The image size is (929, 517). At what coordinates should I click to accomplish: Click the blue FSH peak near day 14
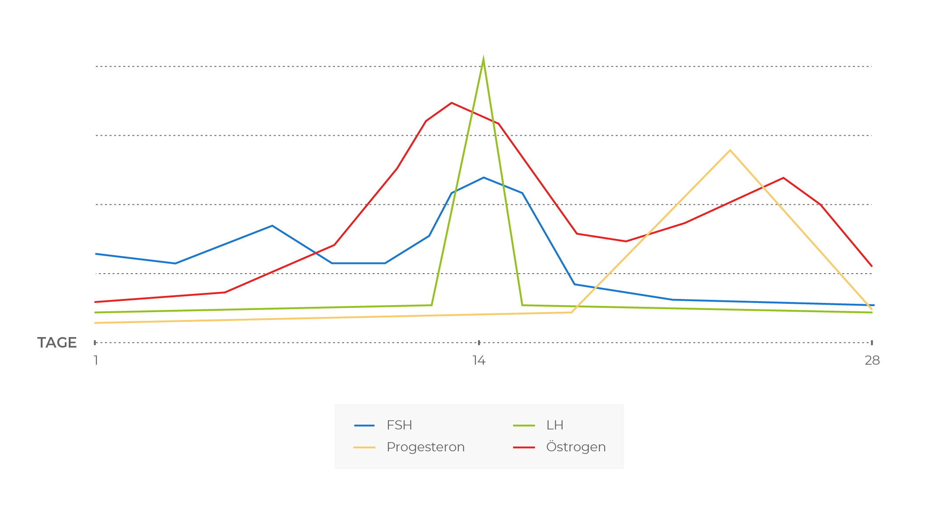click(483, 177)
